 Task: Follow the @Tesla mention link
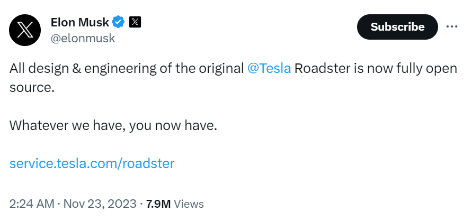(x=269, y=69)
